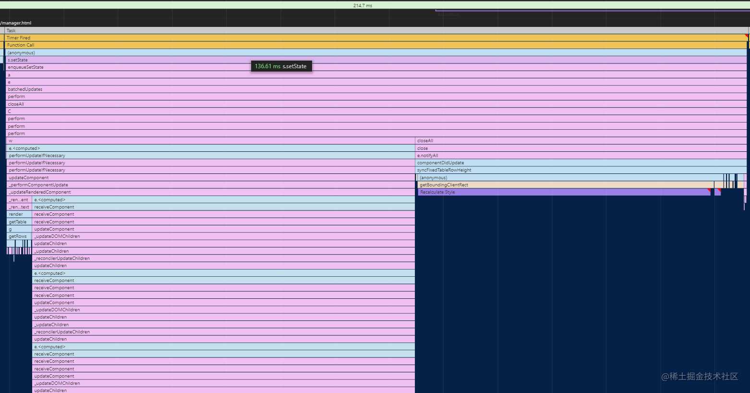Click the close call frame
Viewport: 750px width, 393px height.
point(581,148)
